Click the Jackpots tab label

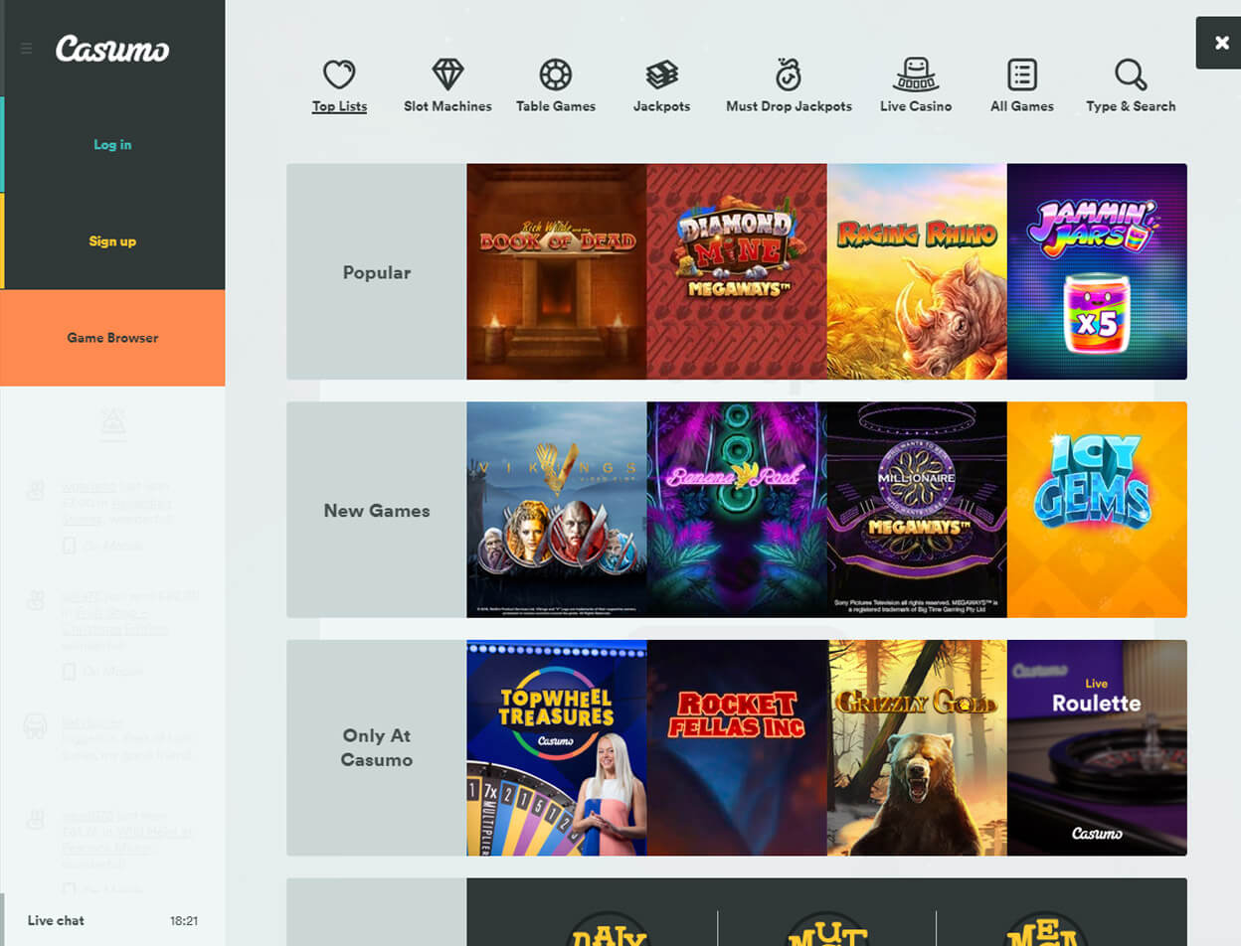pos(661,106)
